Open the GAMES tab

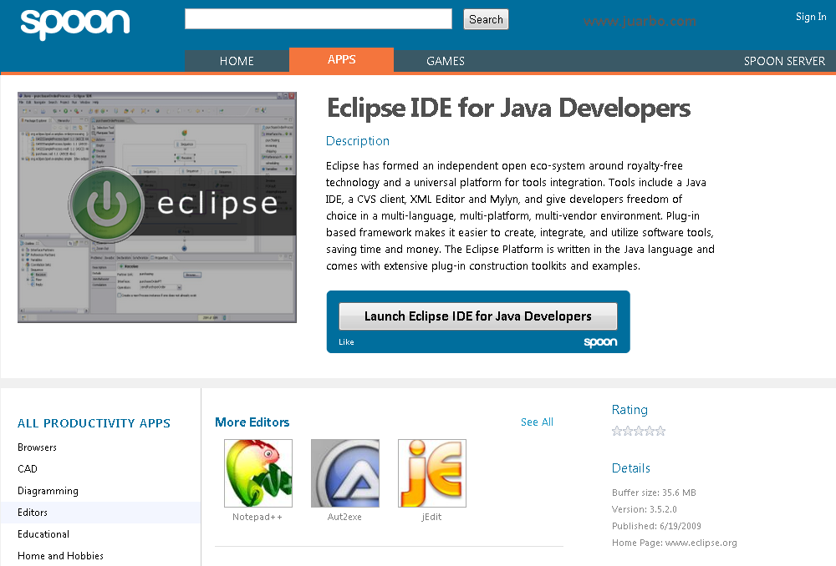click(x=446, y=61)
